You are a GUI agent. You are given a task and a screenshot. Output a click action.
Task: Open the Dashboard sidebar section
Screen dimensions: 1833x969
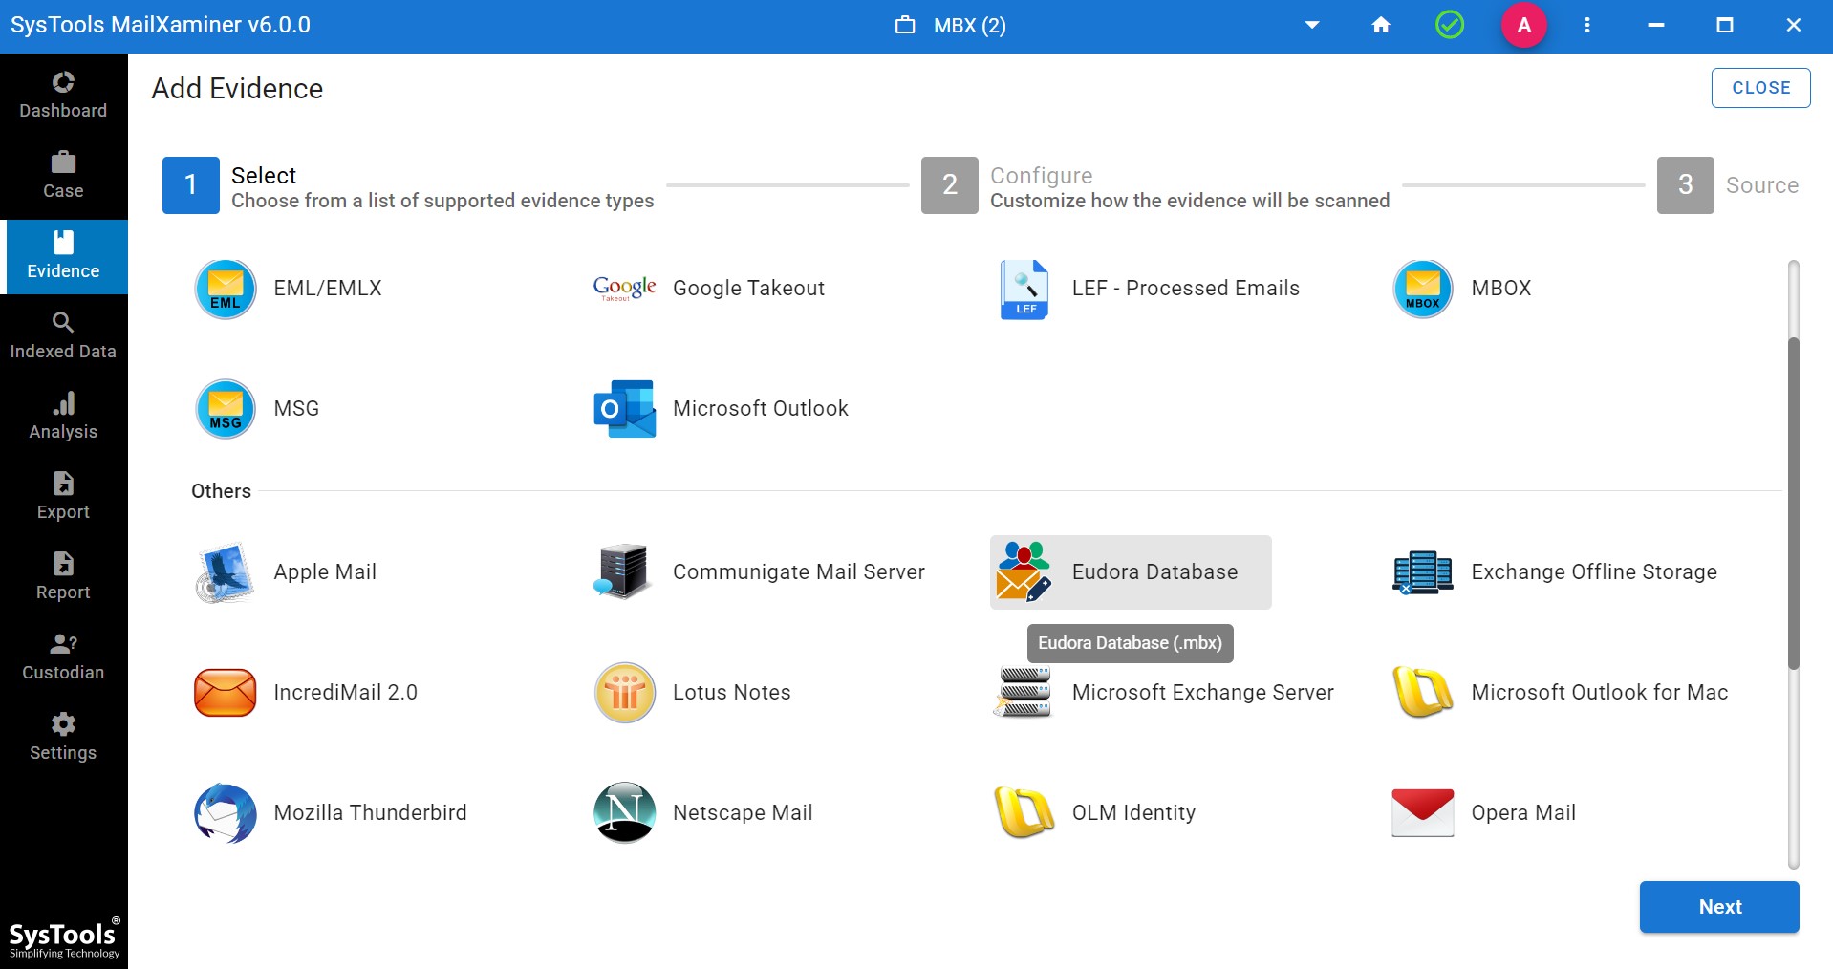(x=63, y=96)
